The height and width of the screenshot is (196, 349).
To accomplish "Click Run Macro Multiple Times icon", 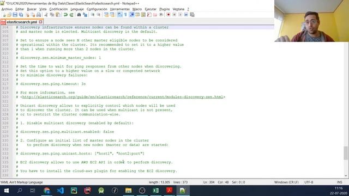I will [186, 15].
